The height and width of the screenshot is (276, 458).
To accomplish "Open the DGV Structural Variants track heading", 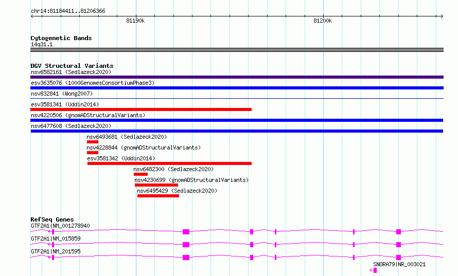I will pos(72,66).
